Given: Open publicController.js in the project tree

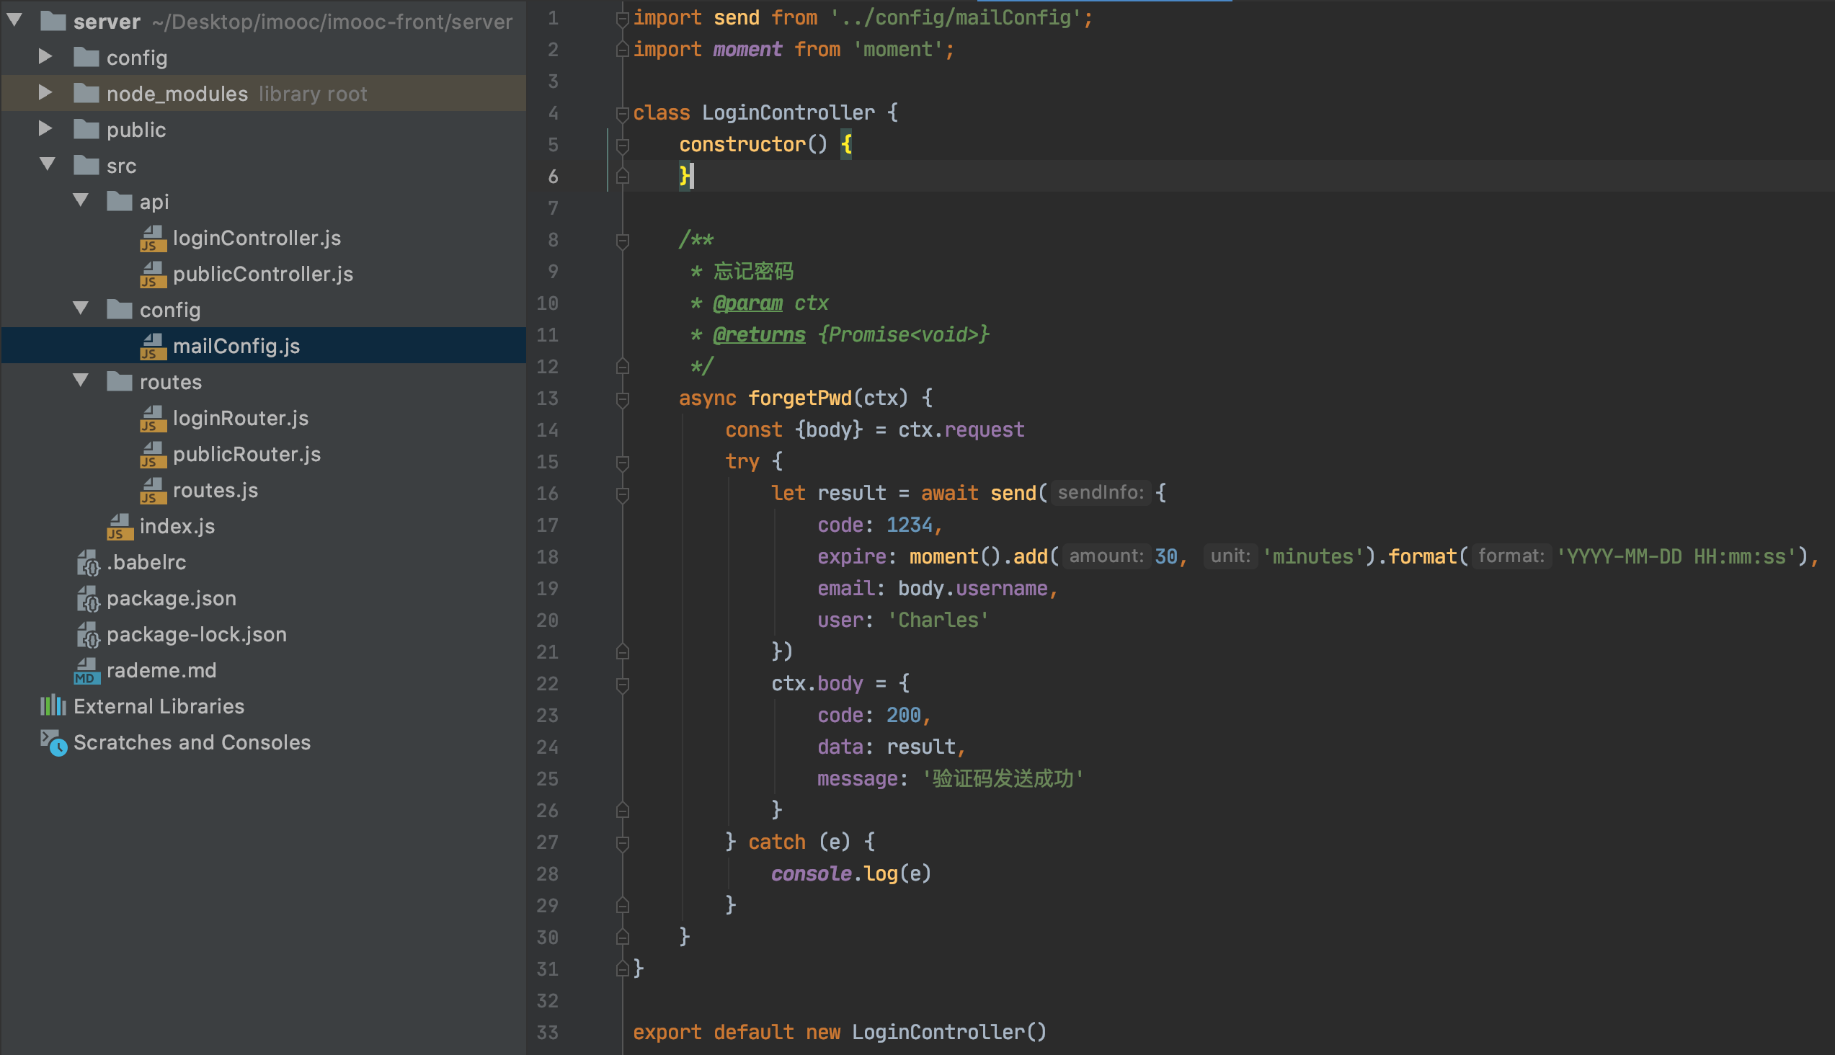Looking at the screenshot, I should (x=263, y=274).
